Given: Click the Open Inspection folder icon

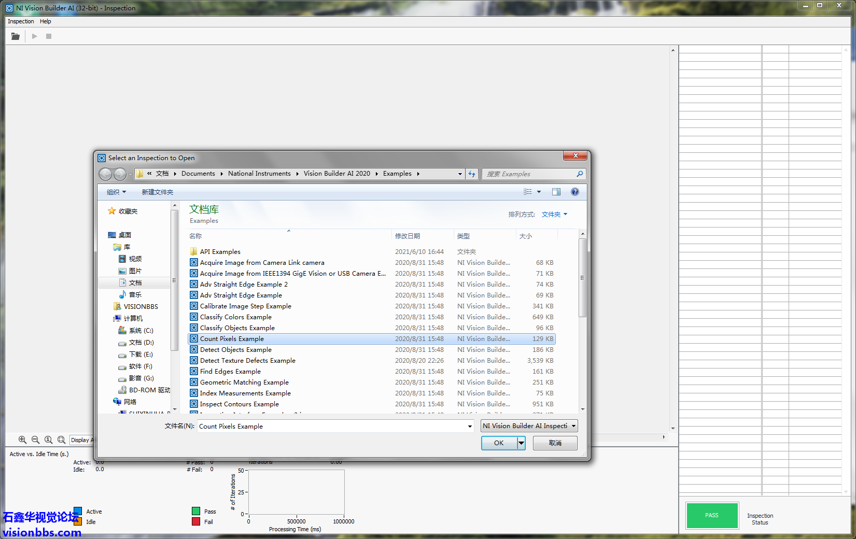Looking at the screenshot, I should click(x=16, y=36).
